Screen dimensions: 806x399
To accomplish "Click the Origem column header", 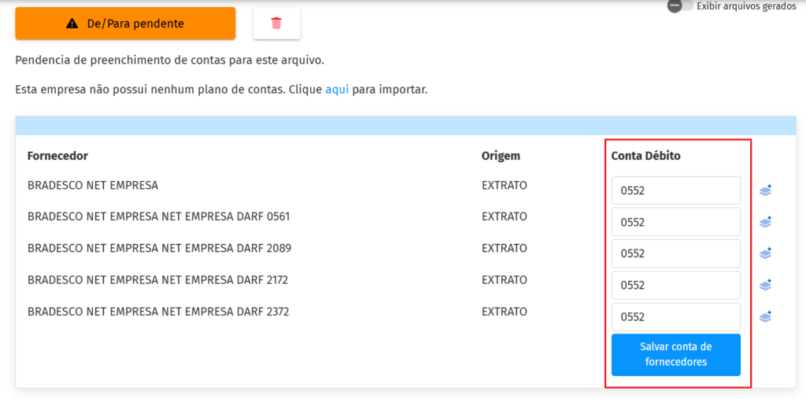I will click(x=501, y=156).
